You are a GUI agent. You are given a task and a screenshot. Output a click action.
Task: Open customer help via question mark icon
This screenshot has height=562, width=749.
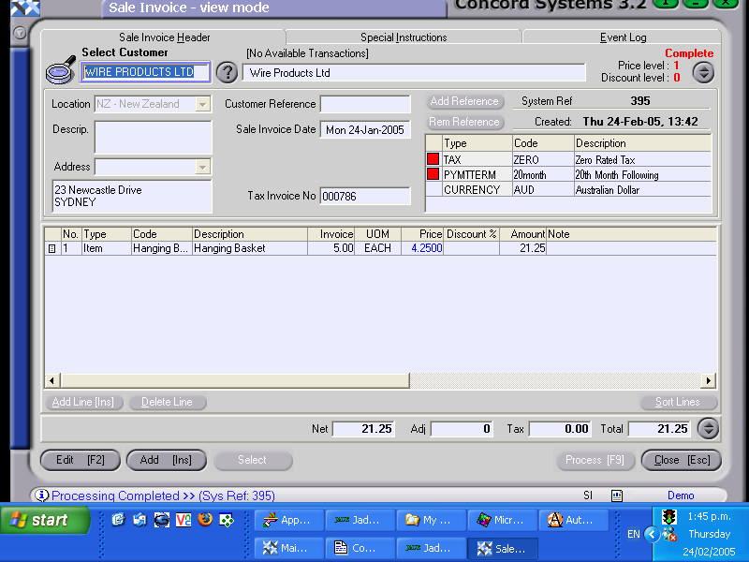click(x=227, y=72)
